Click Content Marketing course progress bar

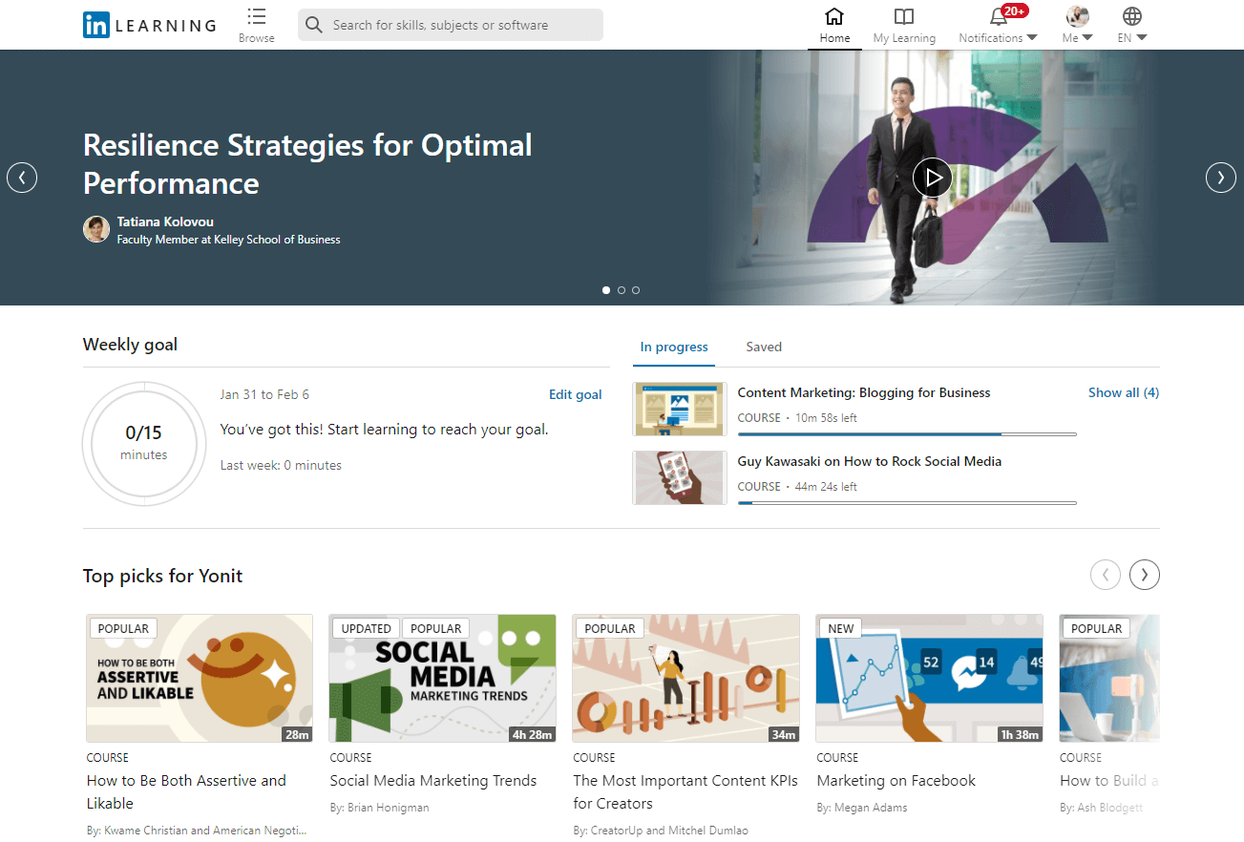907,434
